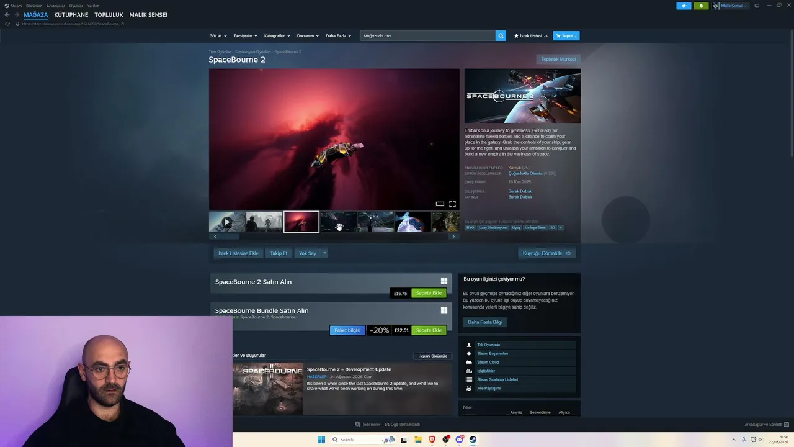Expand the Donanım dropdown
The height and width of the screenshot is (447, 794).
pyautogui.click(x=308, y=36)
